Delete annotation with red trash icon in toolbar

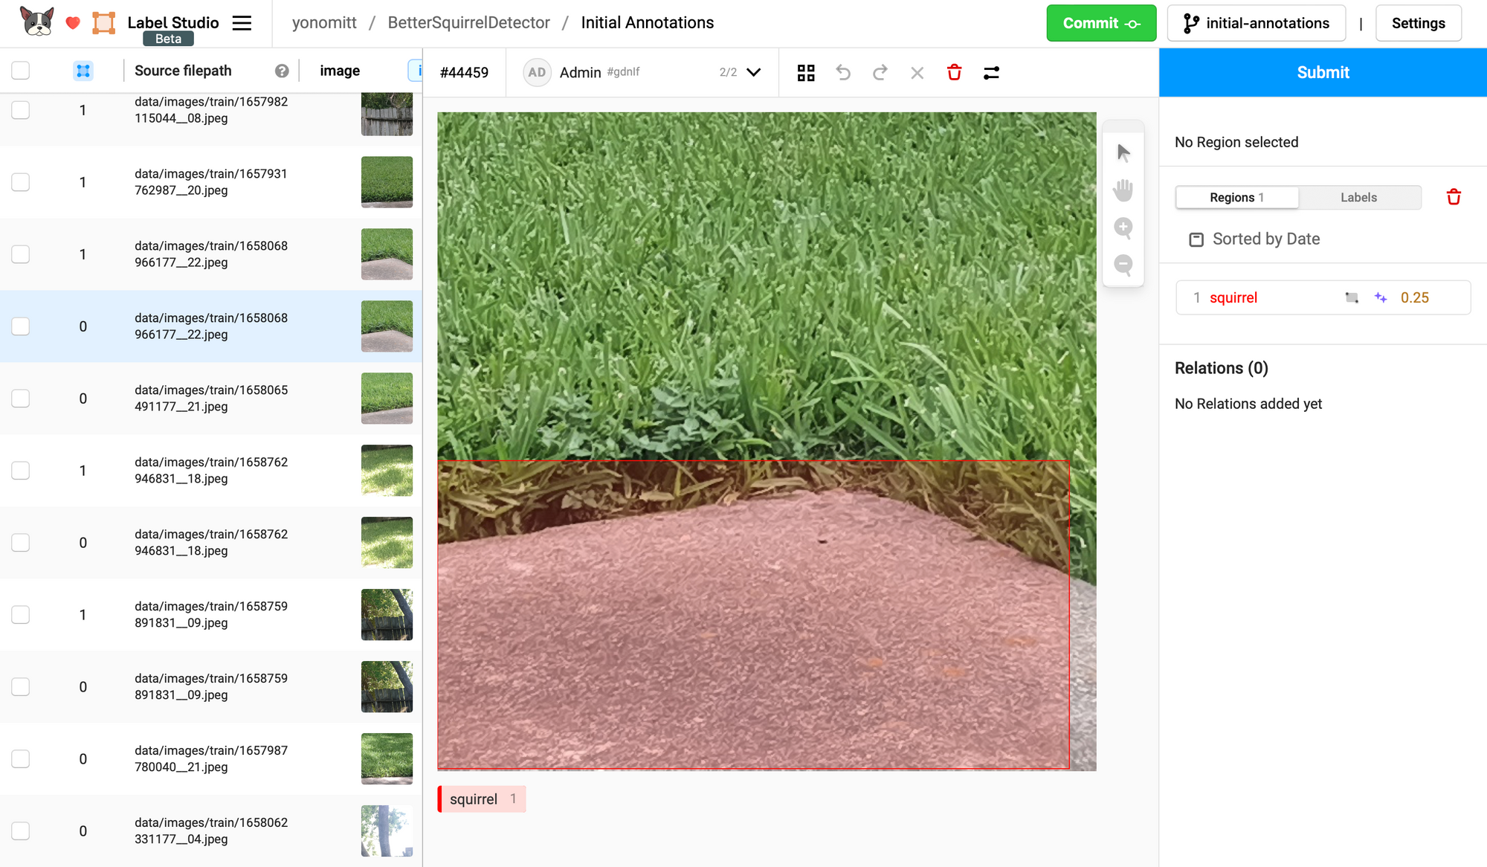point(955,72)
